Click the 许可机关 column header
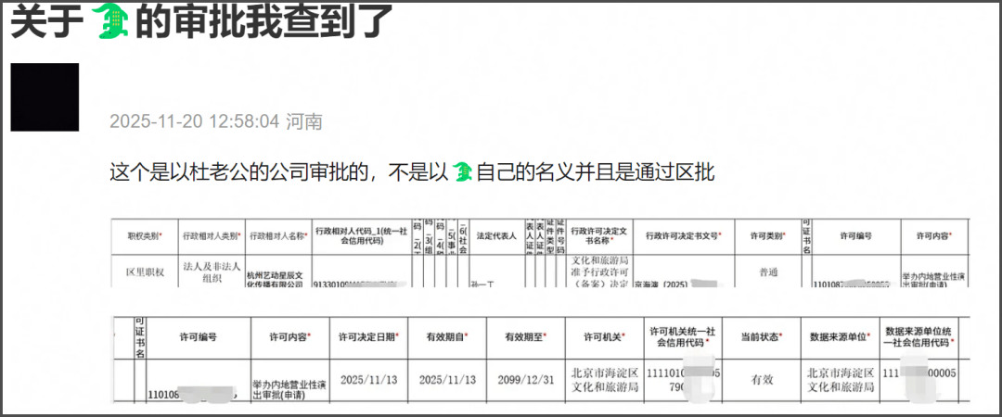1002x417 pixels. pyautogui.click(x=603, y=336)
